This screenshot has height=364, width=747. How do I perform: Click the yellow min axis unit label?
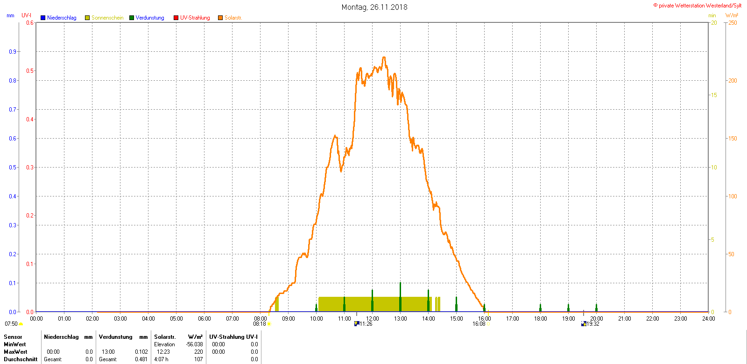(712, 15)
